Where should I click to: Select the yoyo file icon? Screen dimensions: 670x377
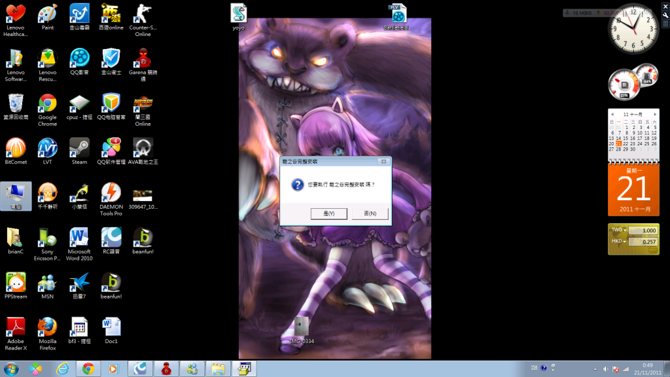pos(238,17)
